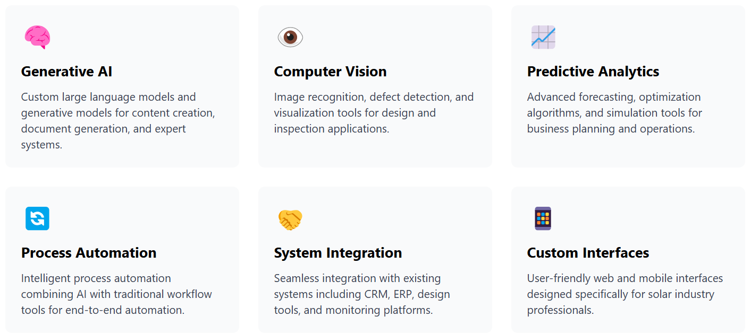
Task: Click the System Integration title
Action: [338, 253]
